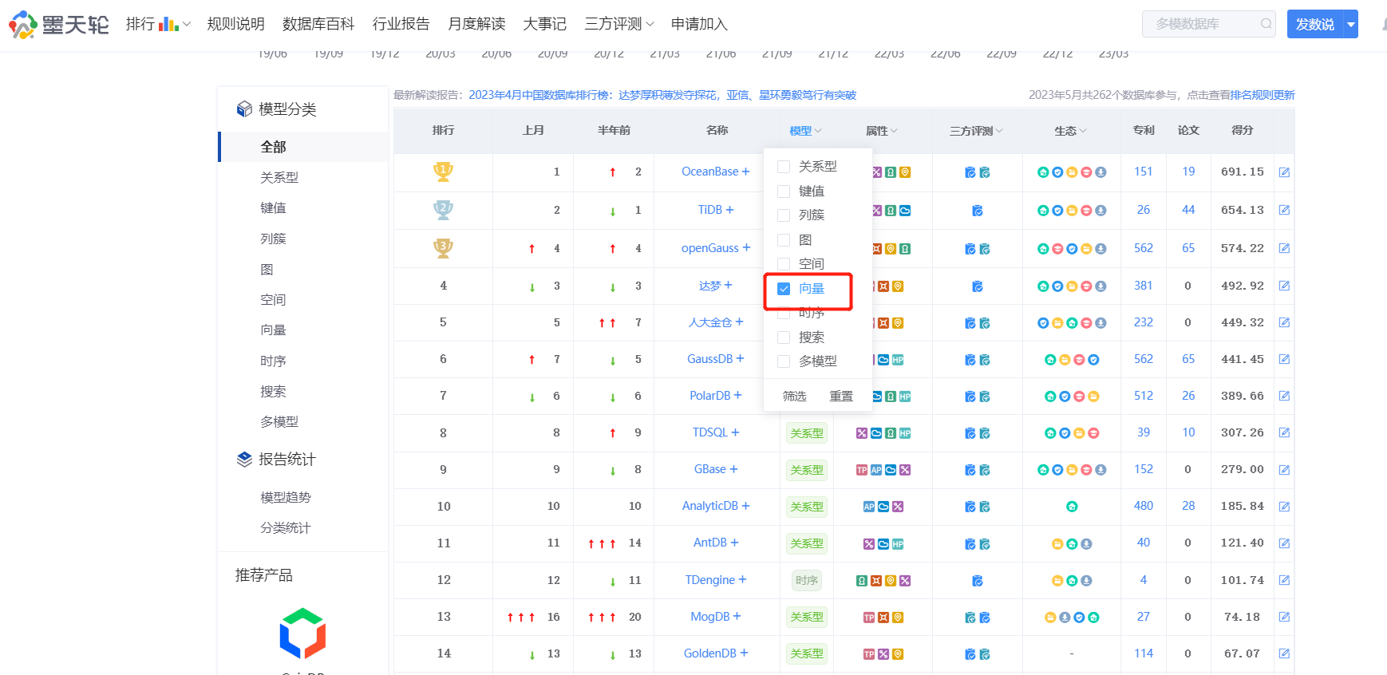Viewport: 1387px width, 675px height.
Task: Open edit icon in openGauss row
Action: coord(1284,249)
